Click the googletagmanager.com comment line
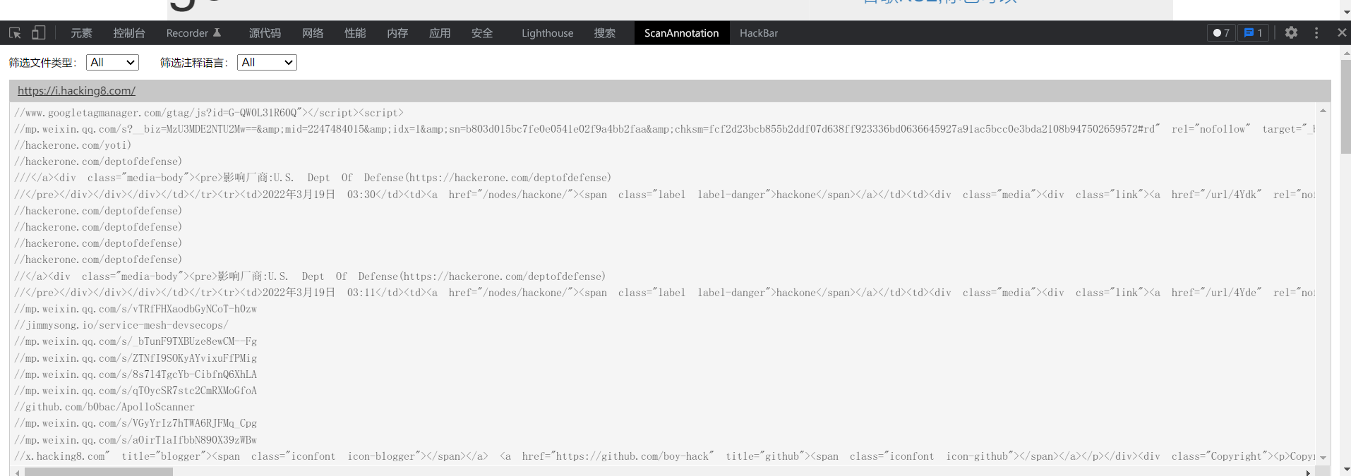 point(209,113)
